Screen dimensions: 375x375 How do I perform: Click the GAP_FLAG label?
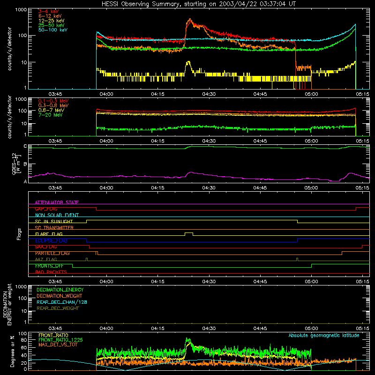(x=46, y=209)
